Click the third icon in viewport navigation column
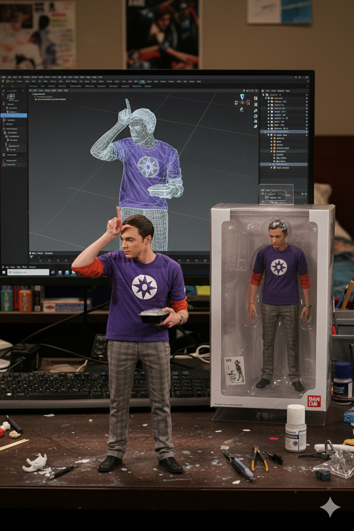Image resolution: width=354 pixels, height=531 pixels. [x=255, y=110]
